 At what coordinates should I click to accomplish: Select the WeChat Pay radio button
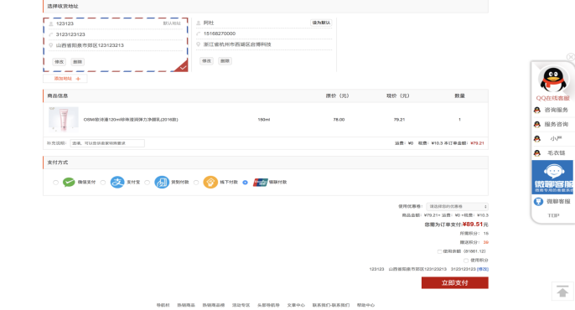pos(55,182)
